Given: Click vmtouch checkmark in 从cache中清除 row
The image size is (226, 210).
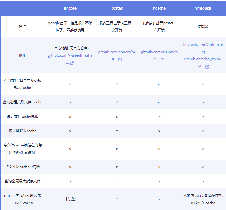Looking at the screenshot, I should click(x=203, y=167).
